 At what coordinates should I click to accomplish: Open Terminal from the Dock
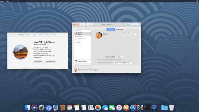(147, 108)
